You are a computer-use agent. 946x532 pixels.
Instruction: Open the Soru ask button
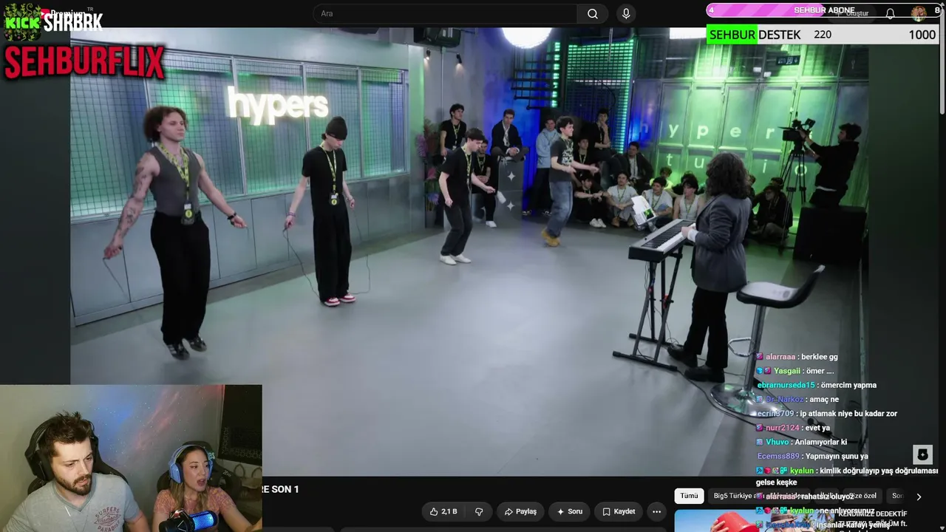(569, 511)
